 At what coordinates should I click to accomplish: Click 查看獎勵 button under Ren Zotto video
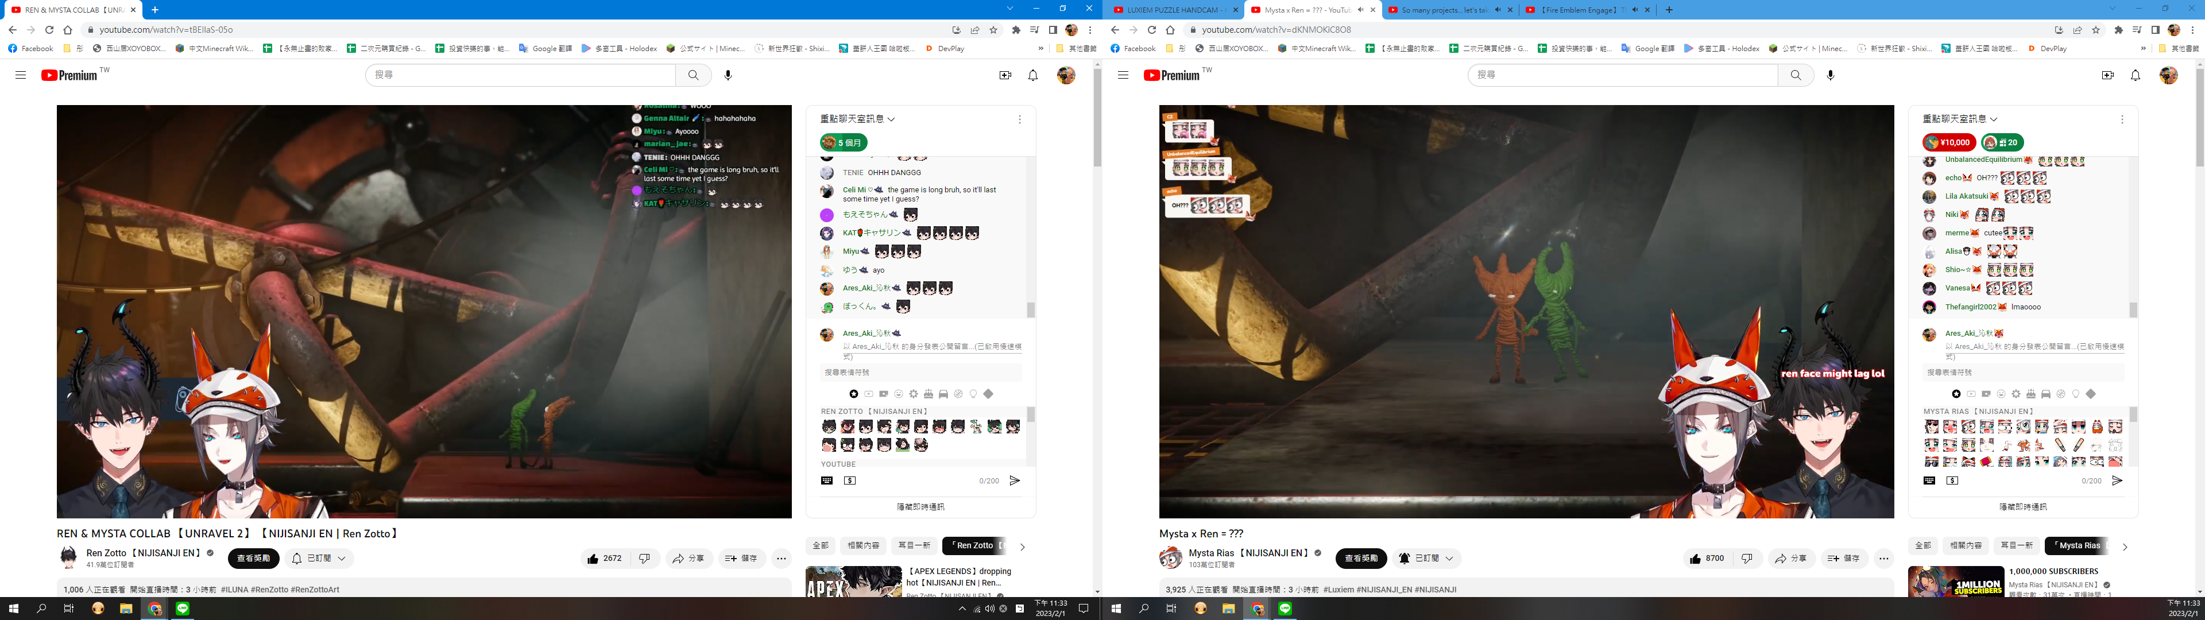click(253, 559)
